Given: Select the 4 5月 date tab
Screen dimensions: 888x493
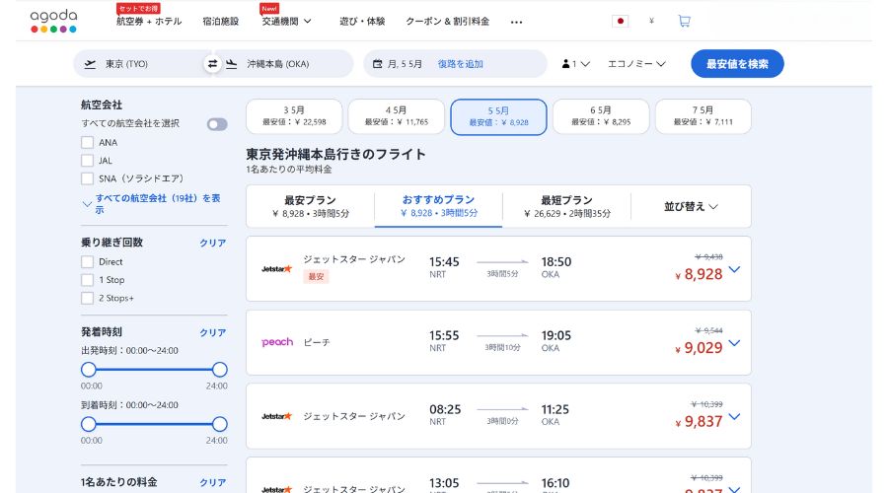Looking at the screenshot, I should point(397,116).
